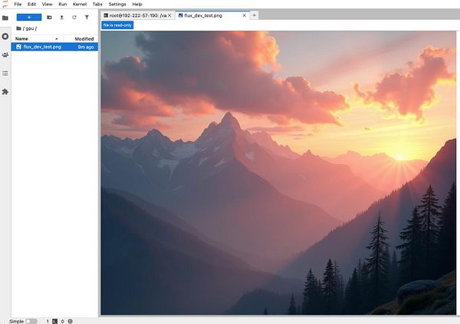Open the Table of Contents sidebar icon
Viewport: 460px width, 324px height.
coord(5,74)
